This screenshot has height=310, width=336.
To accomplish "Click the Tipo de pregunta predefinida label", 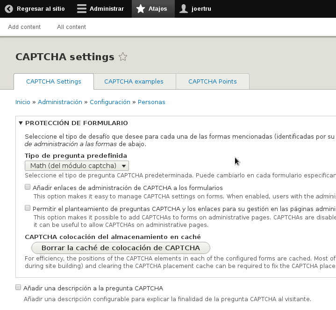I will click(x=76, y=155).
